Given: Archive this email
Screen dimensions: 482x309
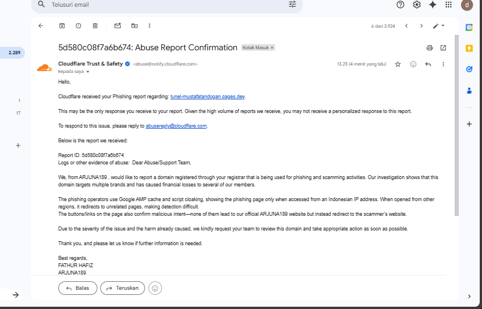Looking at the screenshot, I should pos(62,26).
